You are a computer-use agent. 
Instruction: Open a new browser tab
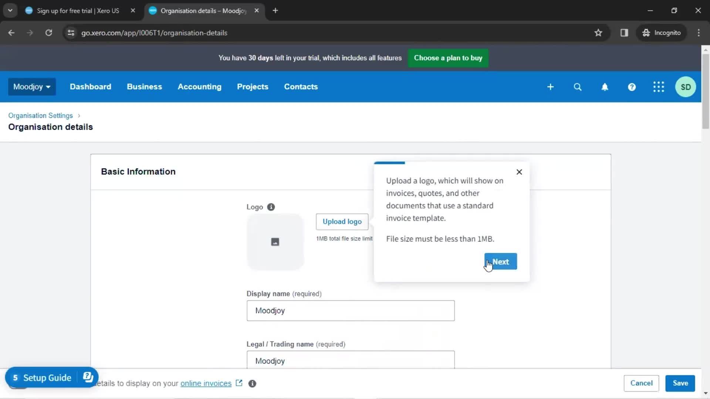pyautogui.click(x=275, y=11)
